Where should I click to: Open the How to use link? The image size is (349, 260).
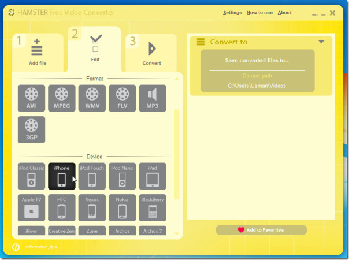[260, 13]
